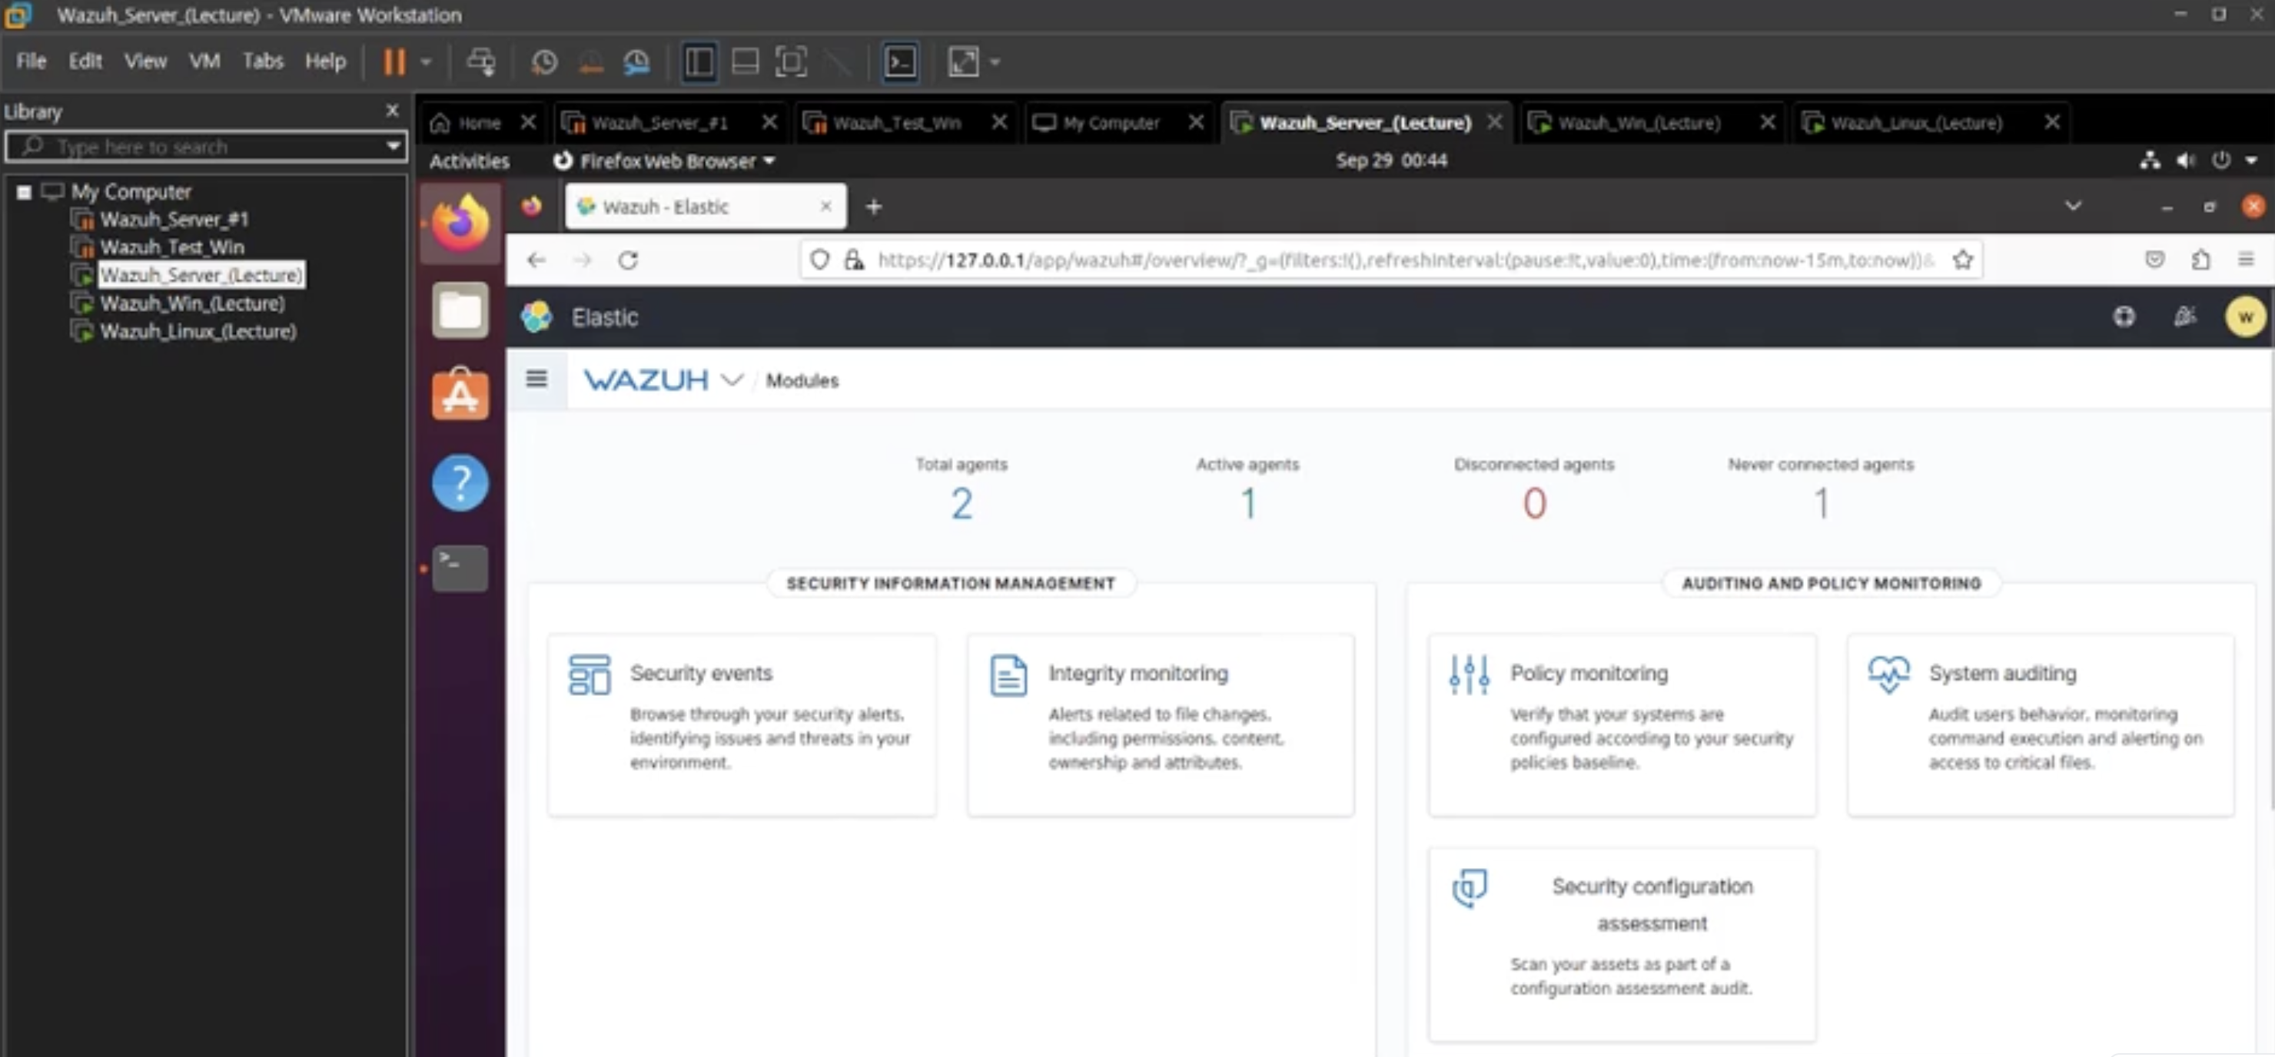Switch to the Wazuh_Linux_(Lecture) VM tab

(x=1916, y=123)
